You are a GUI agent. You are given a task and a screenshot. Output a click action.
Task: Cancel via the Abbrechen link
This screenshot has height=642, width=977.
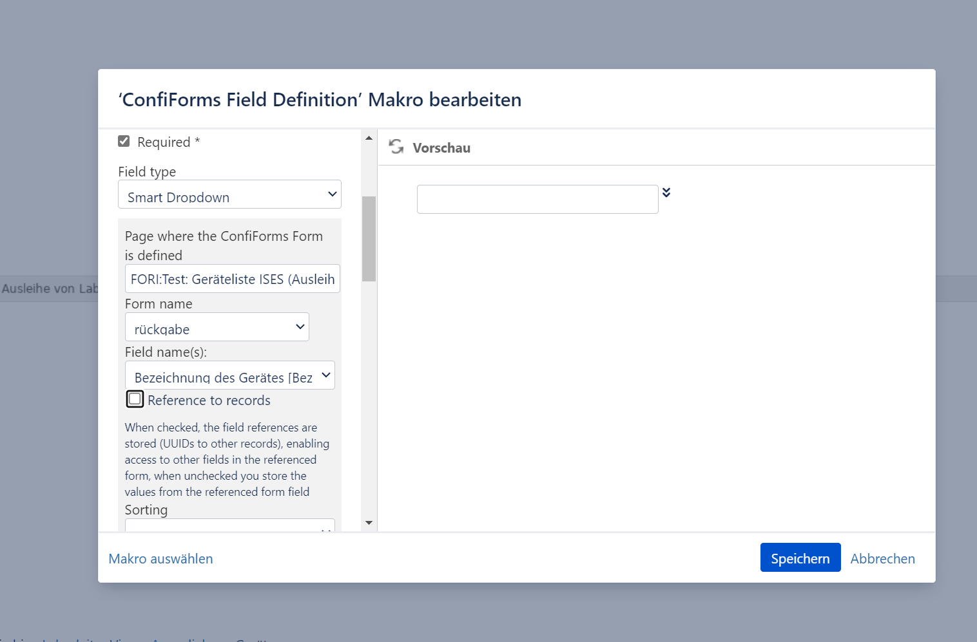(x=882, y=558)
